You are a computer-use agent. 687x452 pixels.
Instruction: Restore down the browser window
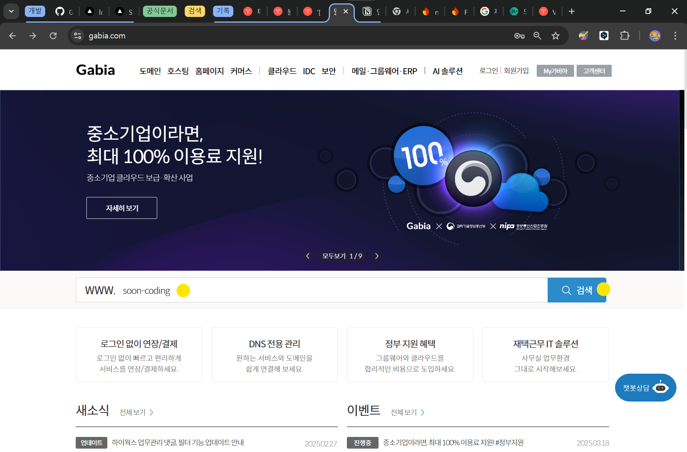tap(648, 11)
